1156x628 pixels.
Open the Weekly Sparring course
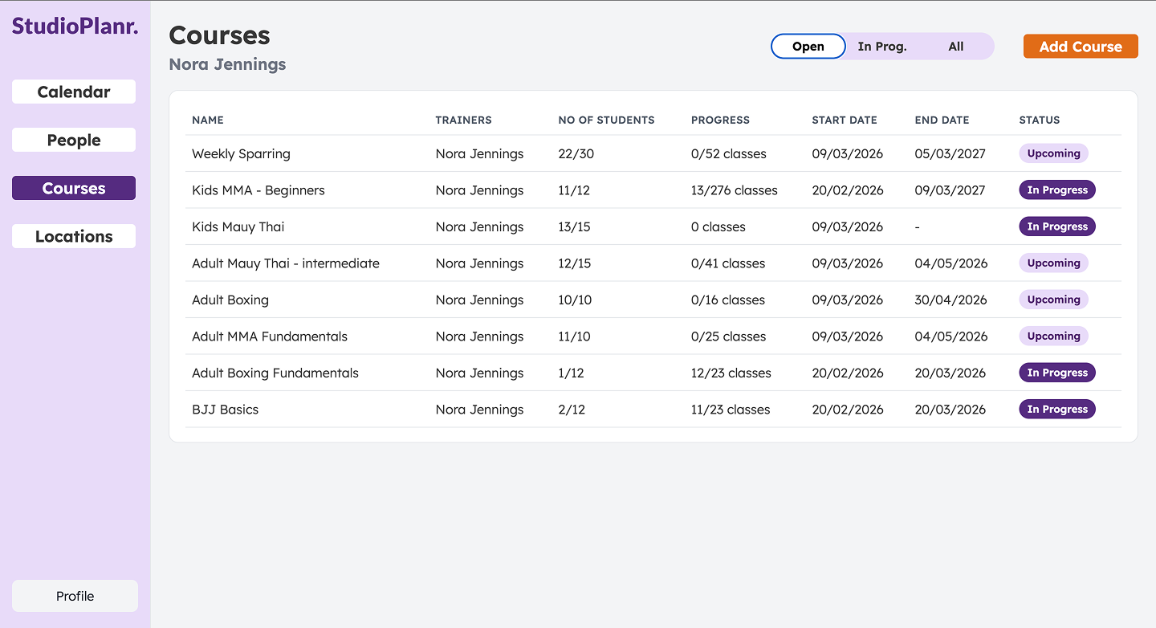(x=241, y=153)
